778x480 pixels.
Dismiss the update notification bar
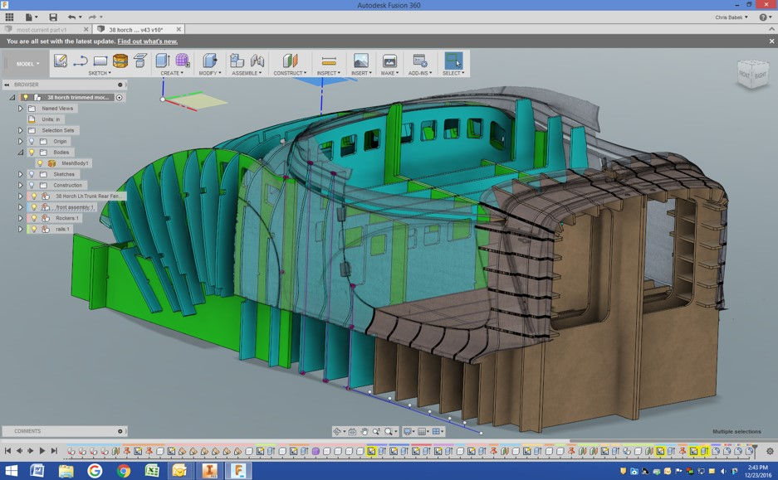point(771,41)
